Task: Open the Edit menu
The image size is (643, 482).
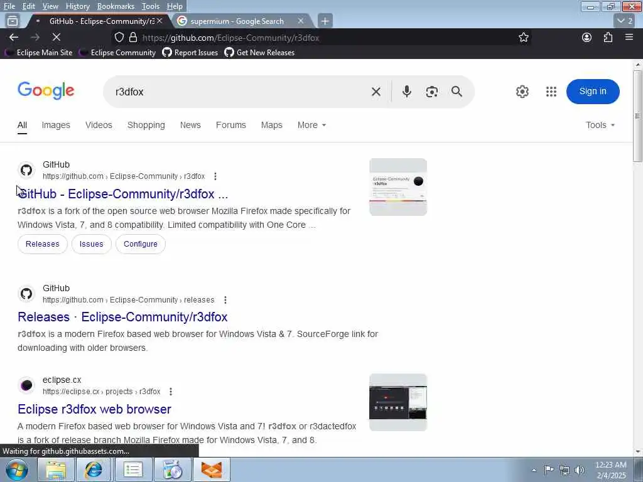Action: (28, 6)
